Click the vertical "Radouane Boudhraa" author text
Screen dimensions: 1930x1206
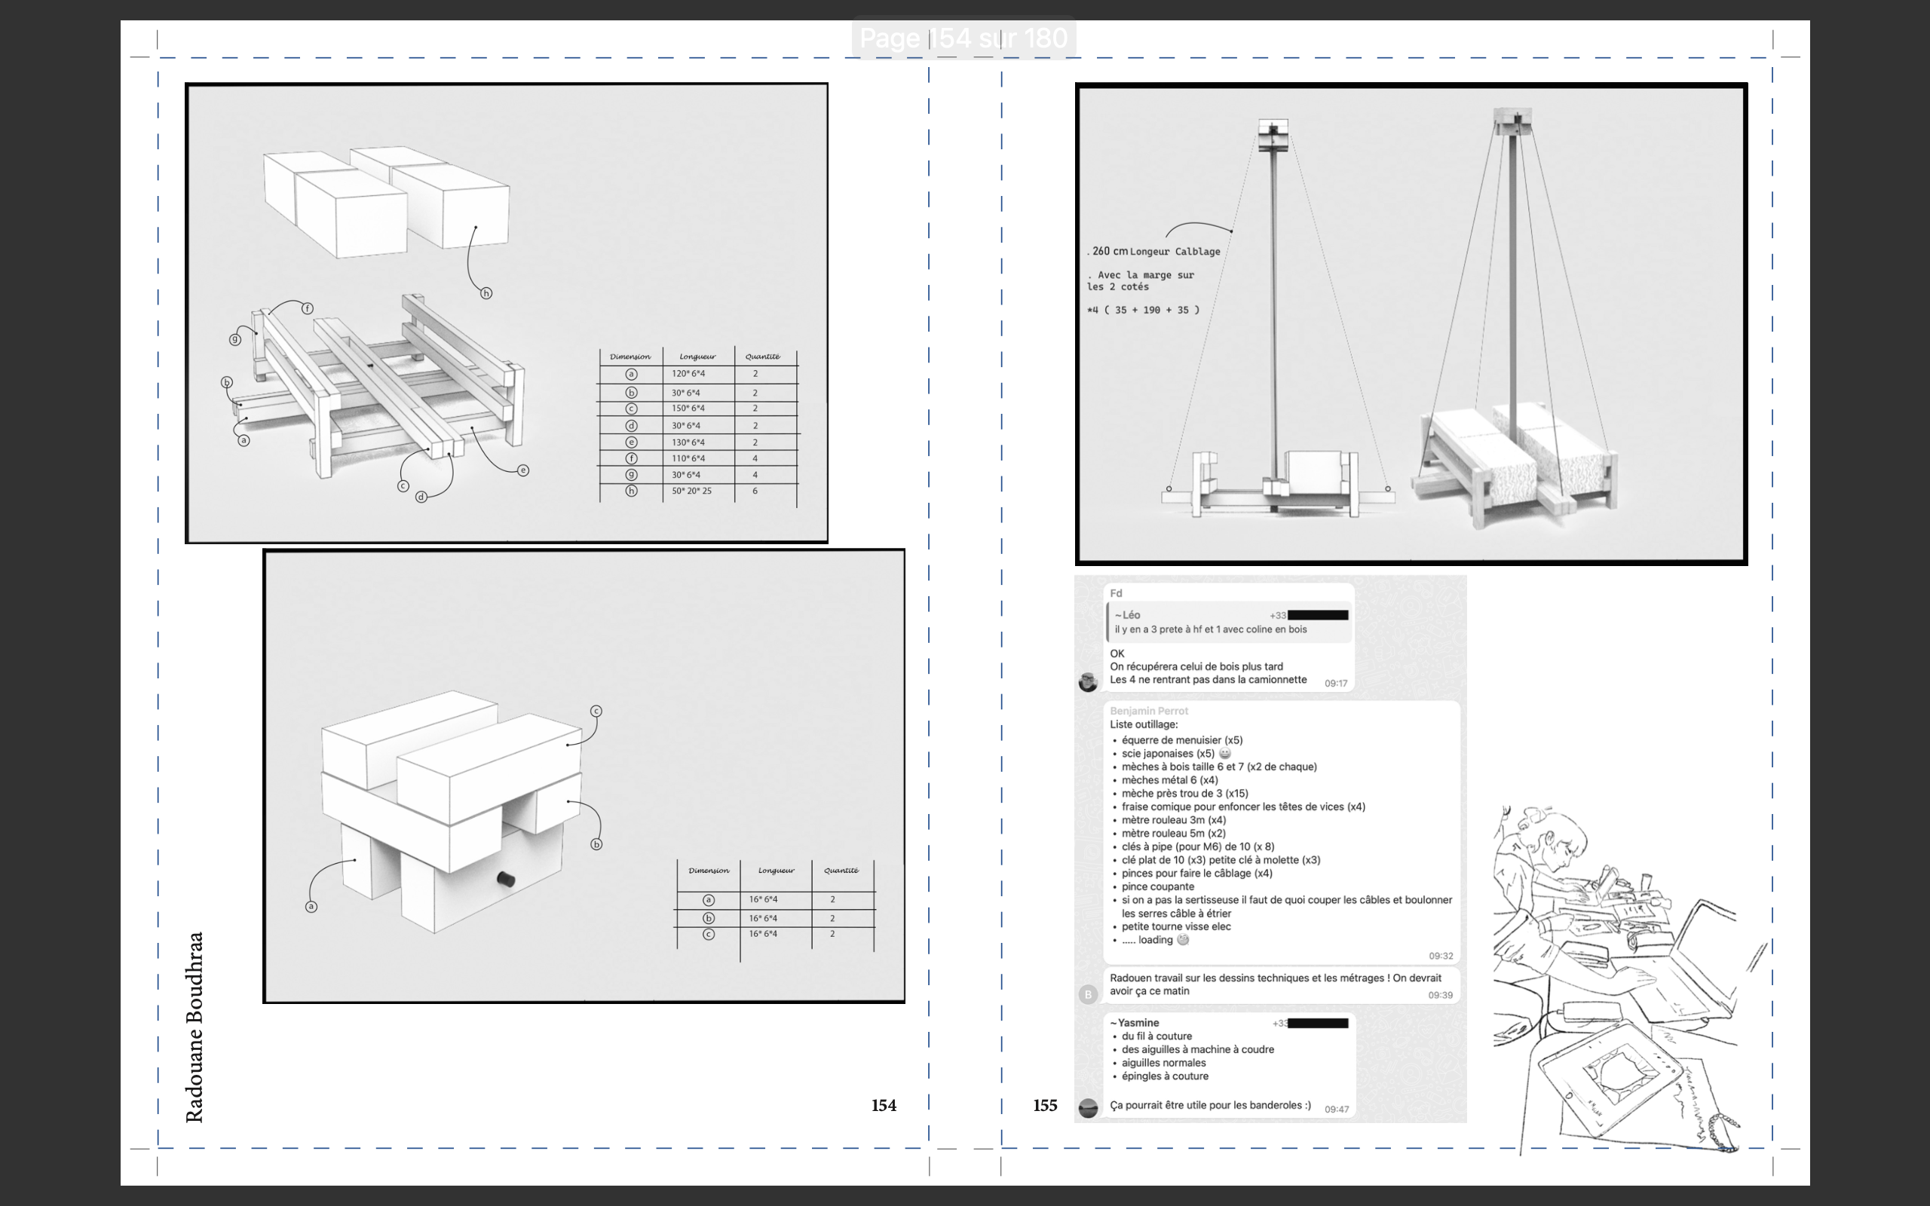tap(195, 1027)
